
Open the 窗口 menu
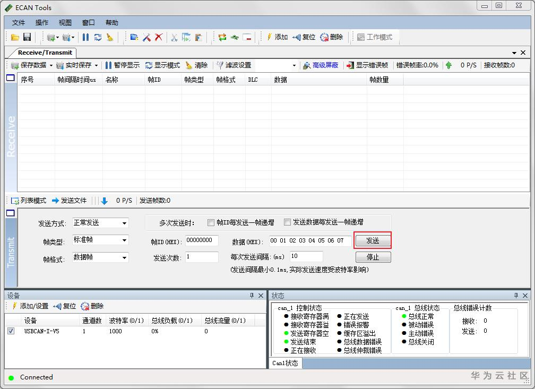tap(89, 22)
